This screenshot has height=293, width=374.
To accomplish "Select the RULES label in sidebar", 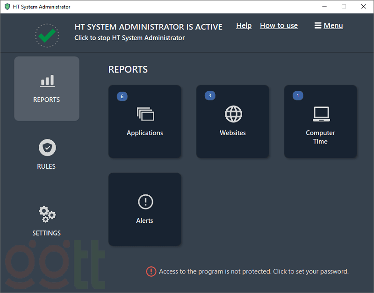I will 47,166.
